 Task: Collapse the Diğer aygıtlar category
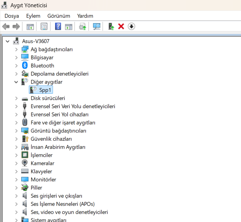16,82
